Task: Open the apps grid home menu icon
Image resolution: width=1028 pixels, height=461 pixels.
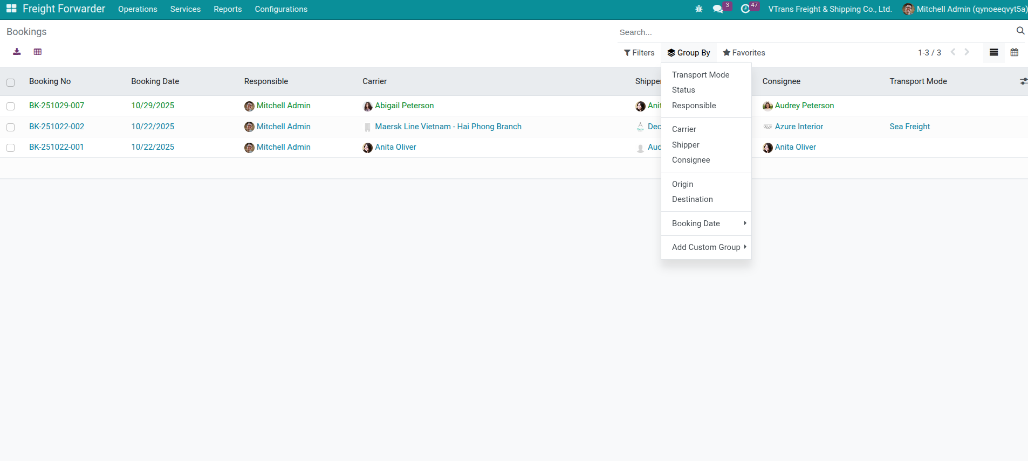Action: coord(11,9)
